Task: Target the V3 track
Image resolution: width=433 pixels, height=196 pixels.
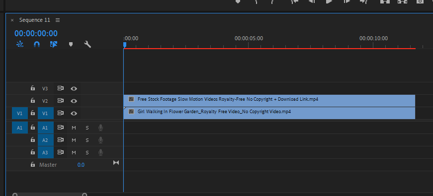Action: [x=45, y=88]
